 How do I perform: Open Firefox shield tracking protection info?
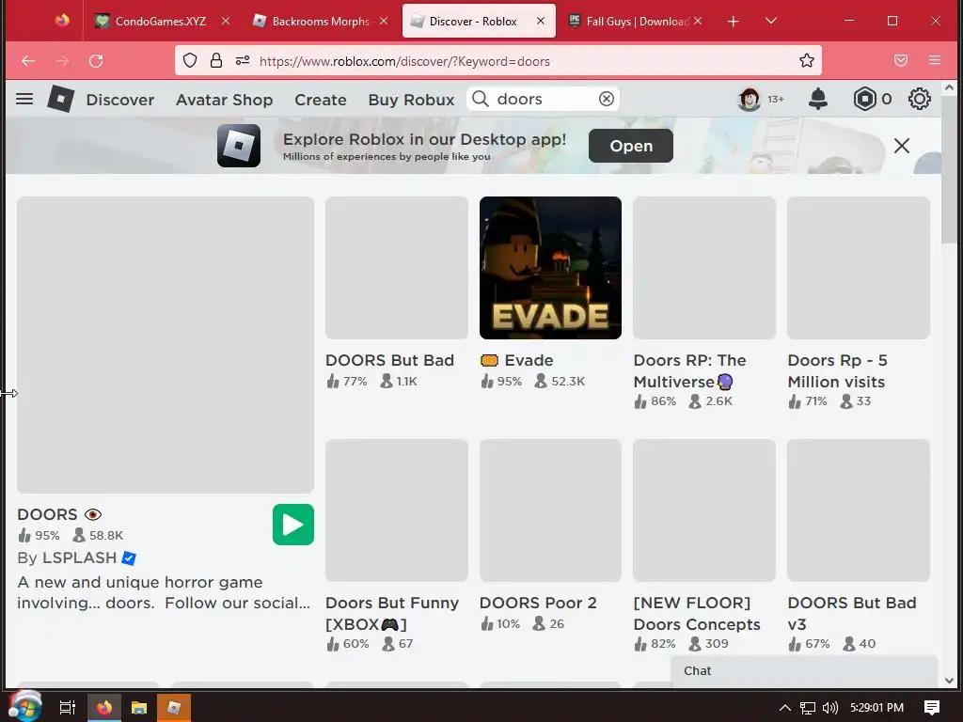tap(190, 61)
